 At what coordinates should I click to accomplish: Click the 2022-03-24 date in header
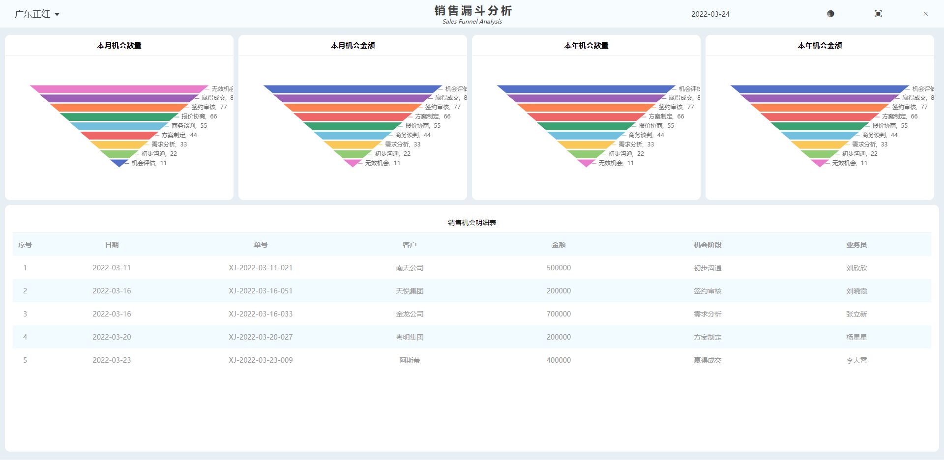[710, 14]
